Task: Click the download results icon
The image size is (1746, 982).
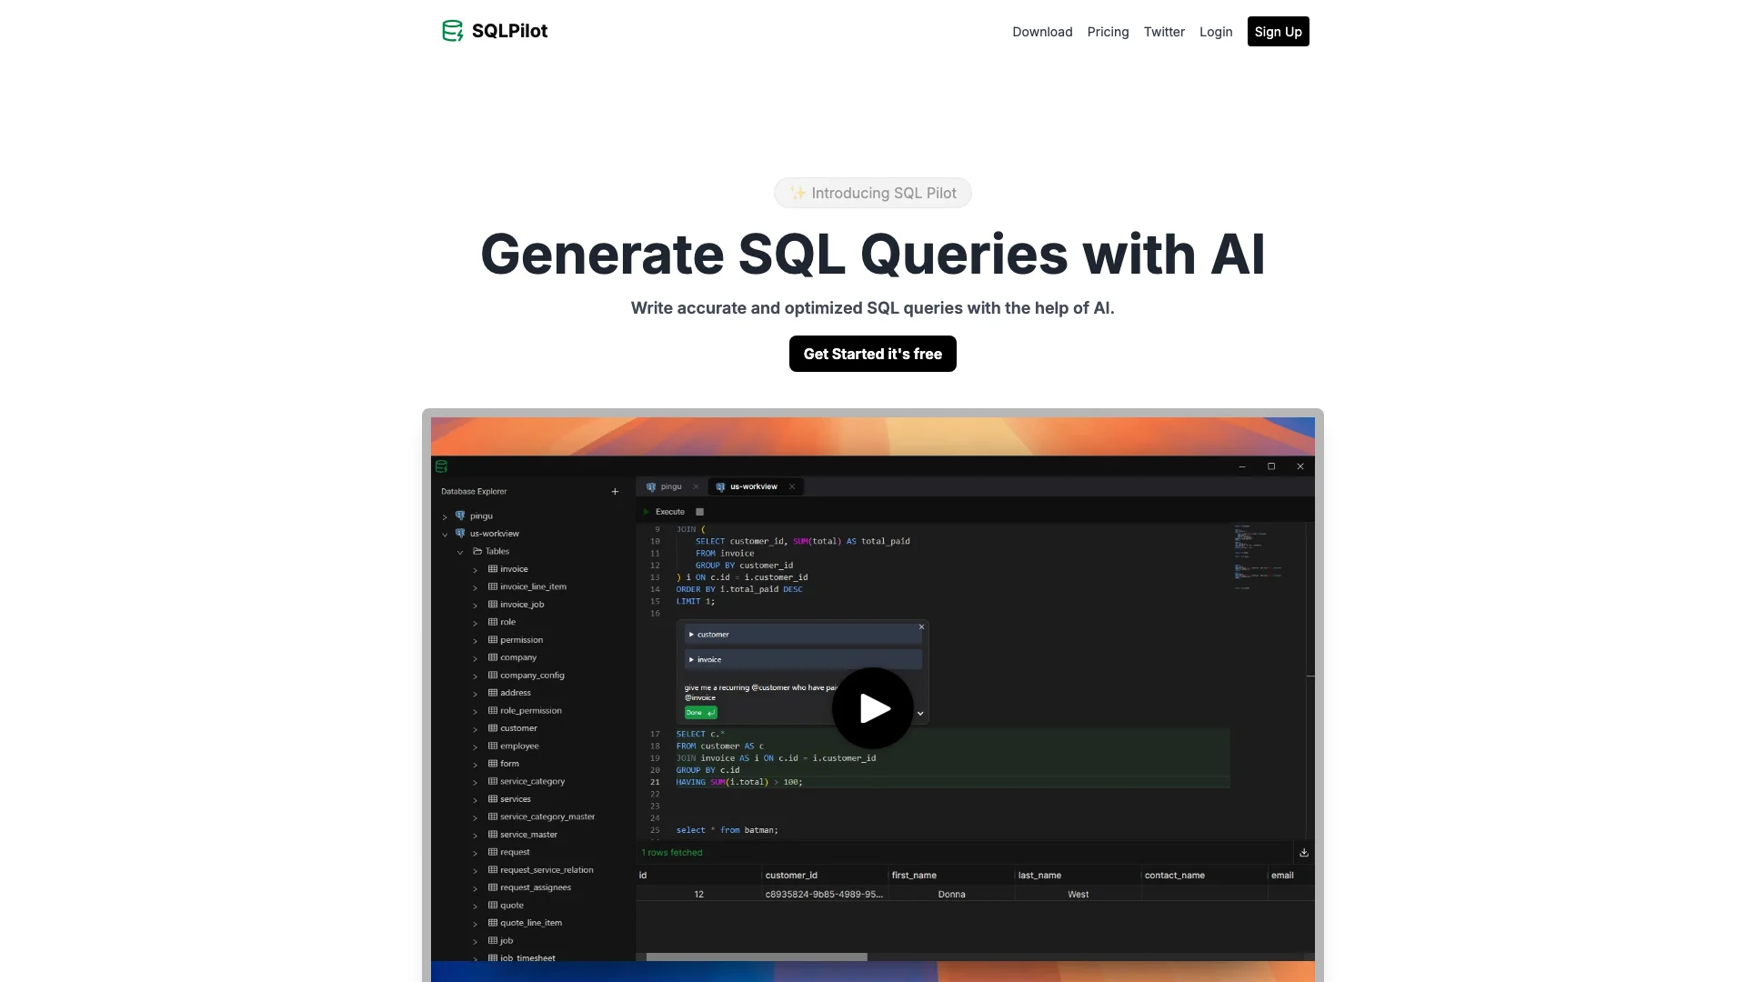Action: (1304, 853)
